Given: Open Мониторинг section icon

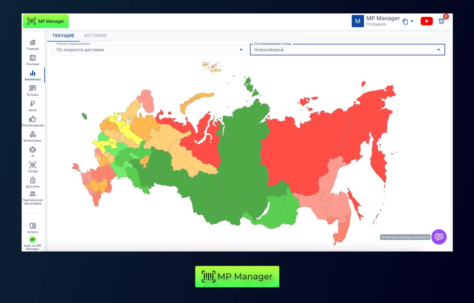Looking at the screenshot, I should [33, 135].
